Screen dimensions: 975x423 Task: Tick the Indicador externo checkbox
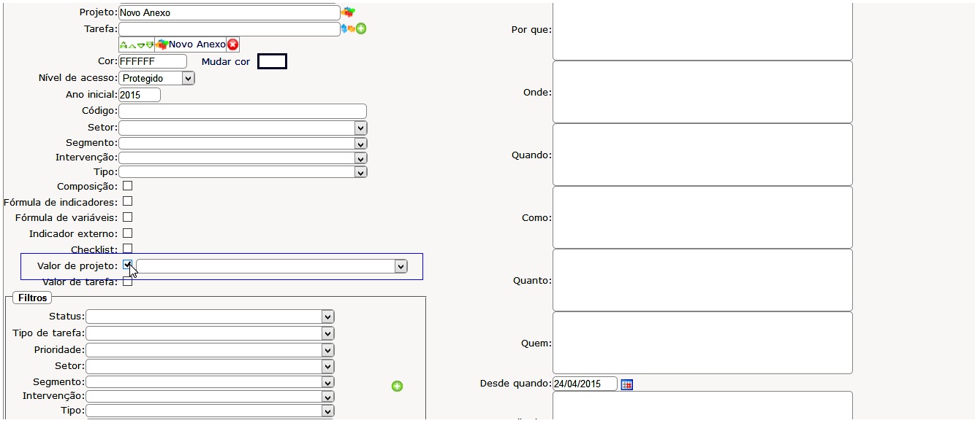tap(127, 233)
